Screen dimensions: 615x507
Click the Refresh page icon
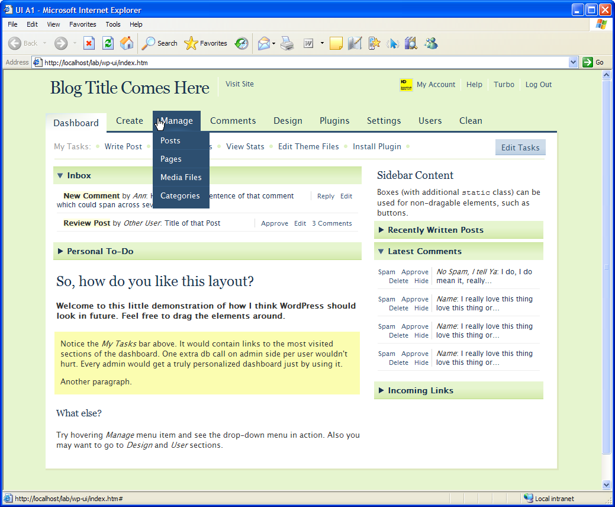point(108,43)
